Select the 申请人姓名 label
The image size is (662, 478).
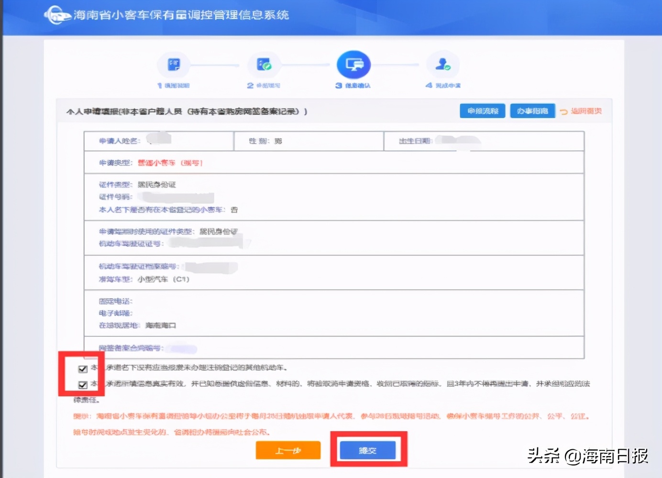pyautogui.click(x=120, y=141)
